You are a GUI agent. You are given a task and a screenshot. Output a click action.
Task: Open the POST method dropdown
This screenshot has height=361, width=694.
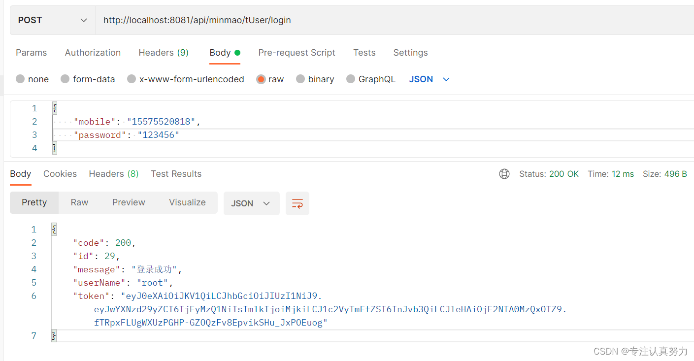pos(52,20)
